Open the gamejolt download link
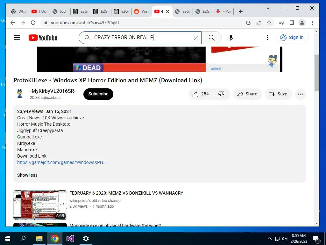 tap(62, 162)
